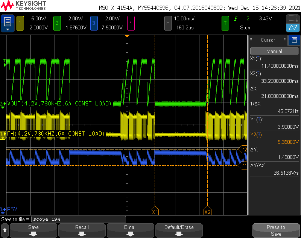Click the rising edge trigger slope icon

pyautogui.click(x=236, y=18)
